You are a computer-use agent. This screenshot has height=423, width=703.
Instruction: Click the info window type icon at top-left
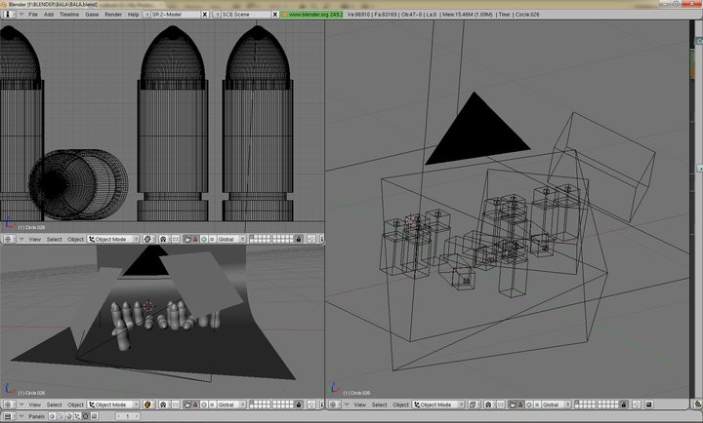(8, 16)
